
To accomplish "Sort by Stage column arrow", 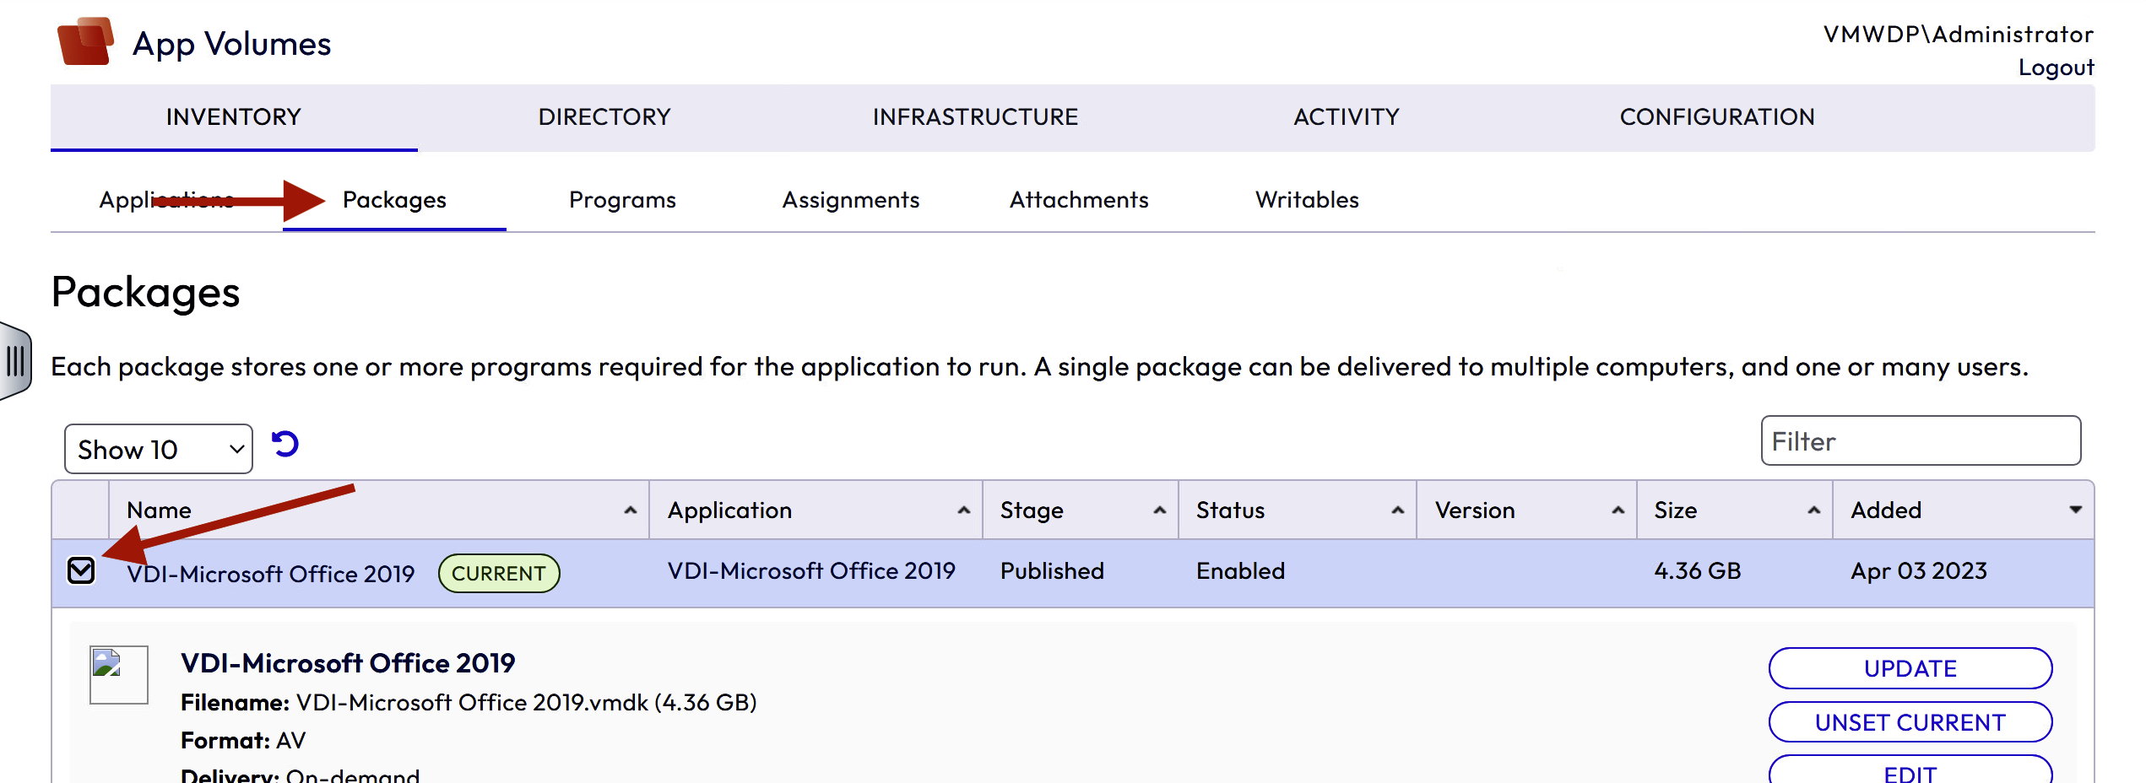I will [1159, 510].
